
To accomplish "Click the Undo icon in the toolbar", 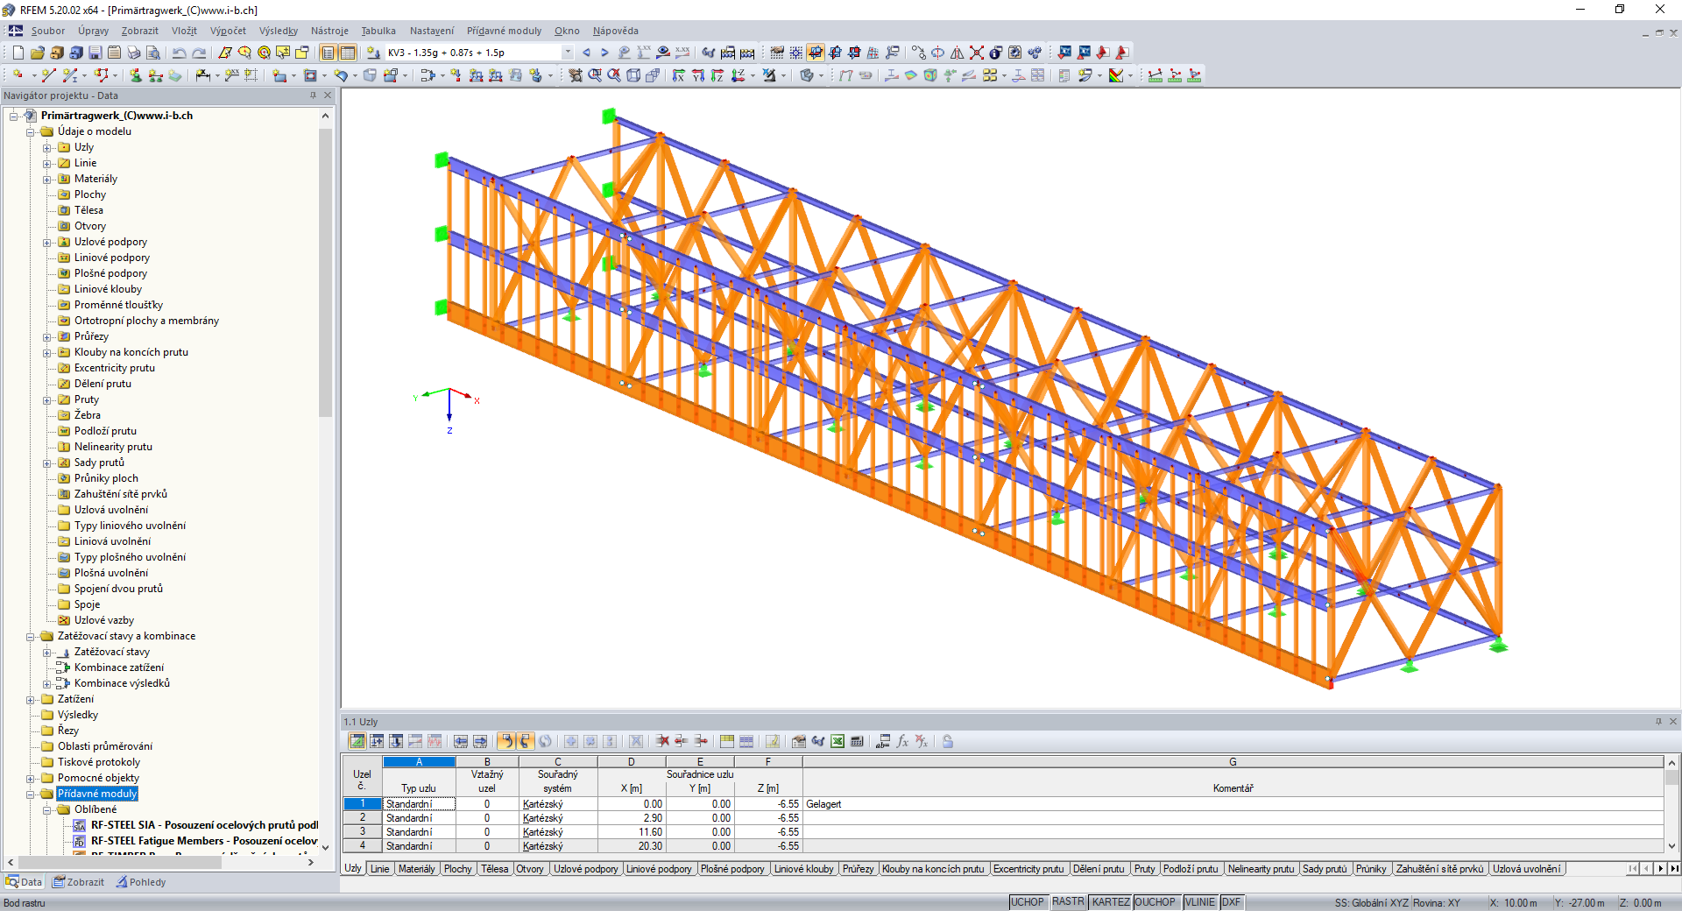I will pos(180,53).
